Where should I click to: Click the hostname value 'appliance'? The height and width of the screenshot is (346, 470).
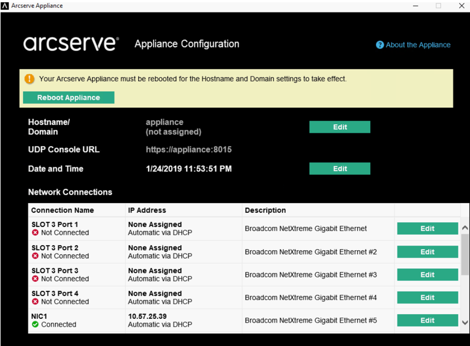pyautogui.click(x=164, y=122)
